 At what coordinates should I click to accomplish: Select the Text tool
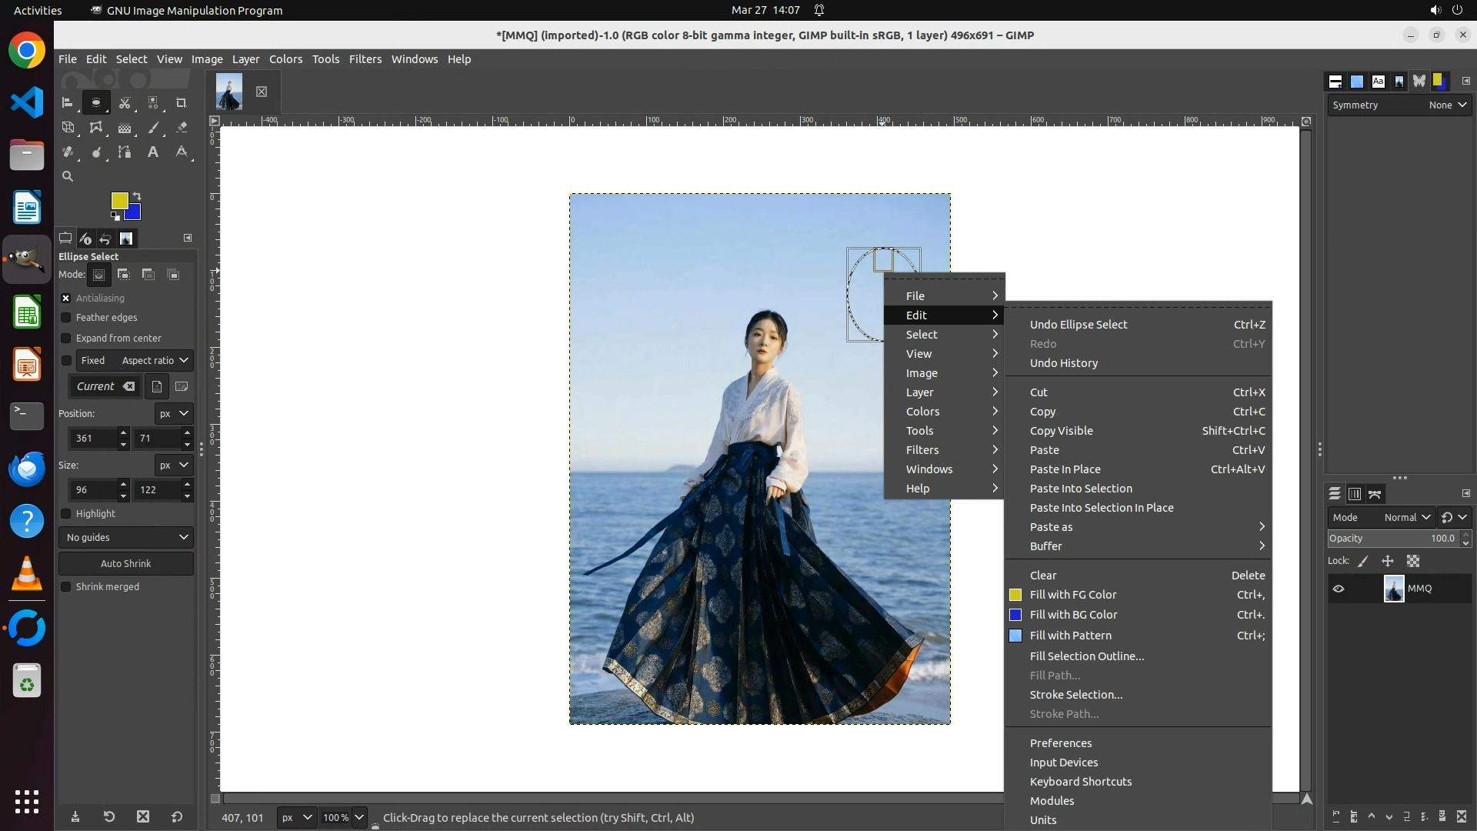(153, 152)
